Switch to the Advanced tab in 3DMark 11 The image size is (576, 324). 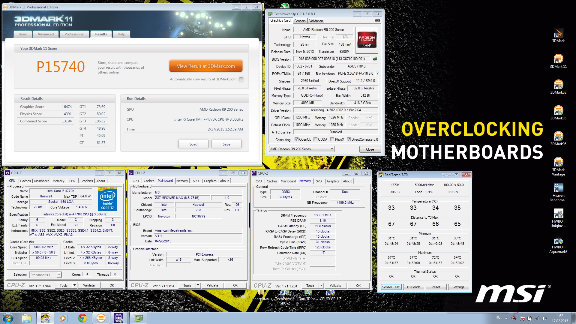pyautogui.click(x=46, y=34)
